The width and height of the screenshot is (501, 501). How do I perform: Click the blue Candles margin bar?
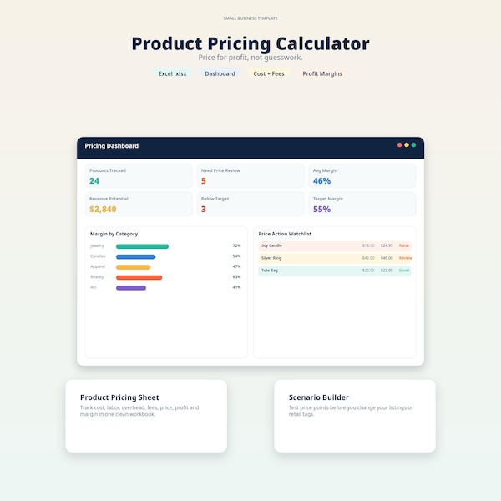[x=136, y=257]
